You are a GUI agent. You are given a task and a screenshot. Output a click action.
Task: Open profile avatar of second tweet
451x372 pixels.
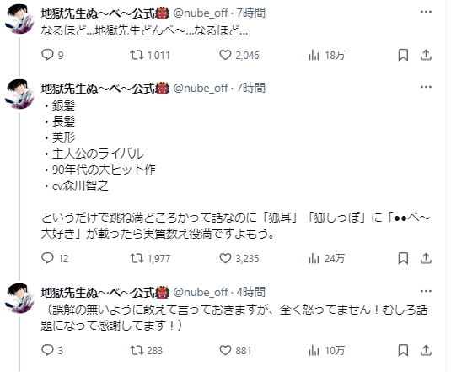click(x=19, y=94)
